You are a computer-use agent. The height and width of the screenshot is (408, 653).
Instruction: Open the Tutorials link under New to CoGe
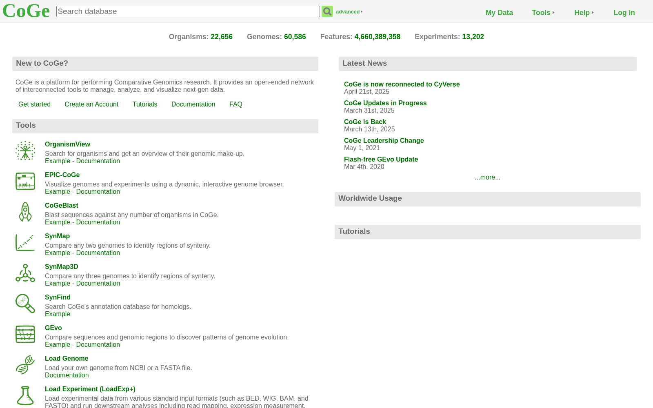pyautogui.click(x=145, y=104)
